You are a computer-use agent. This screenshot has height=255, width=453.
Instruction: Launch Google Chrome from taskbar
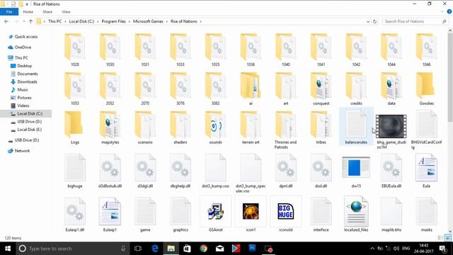click(203, 249)
